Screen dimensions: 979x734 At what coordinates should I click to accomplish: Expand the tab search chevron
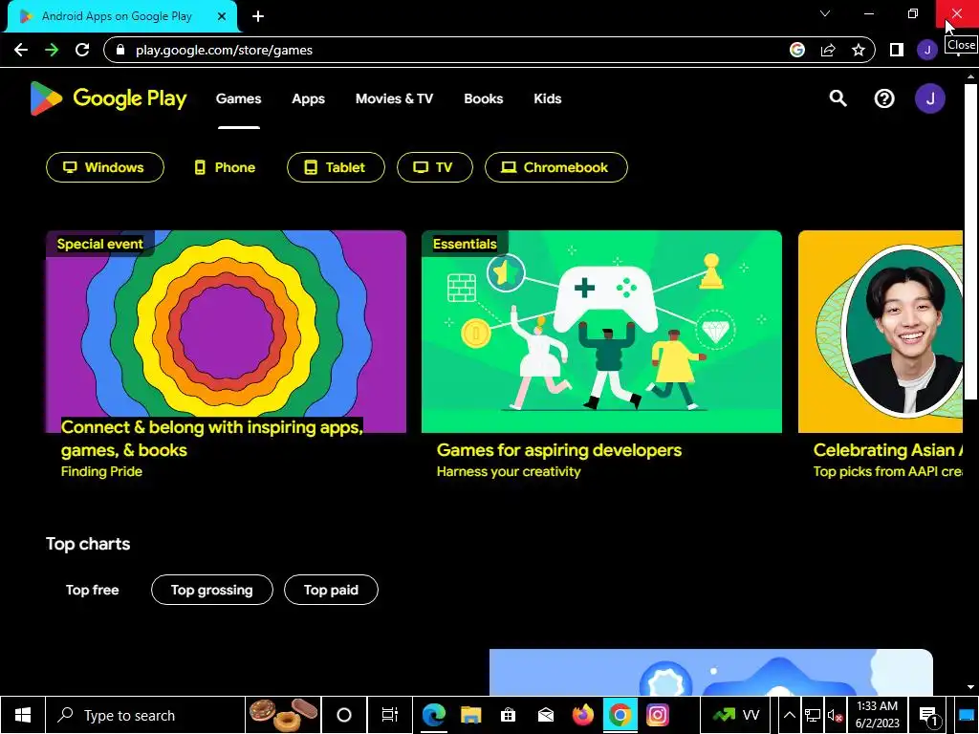[x=825, y=13]
